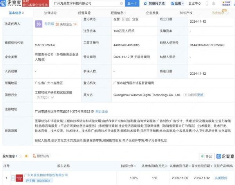Click the orange icon next to 股东信息
Screen dimensions: 235x185
[x=26, y=156]
